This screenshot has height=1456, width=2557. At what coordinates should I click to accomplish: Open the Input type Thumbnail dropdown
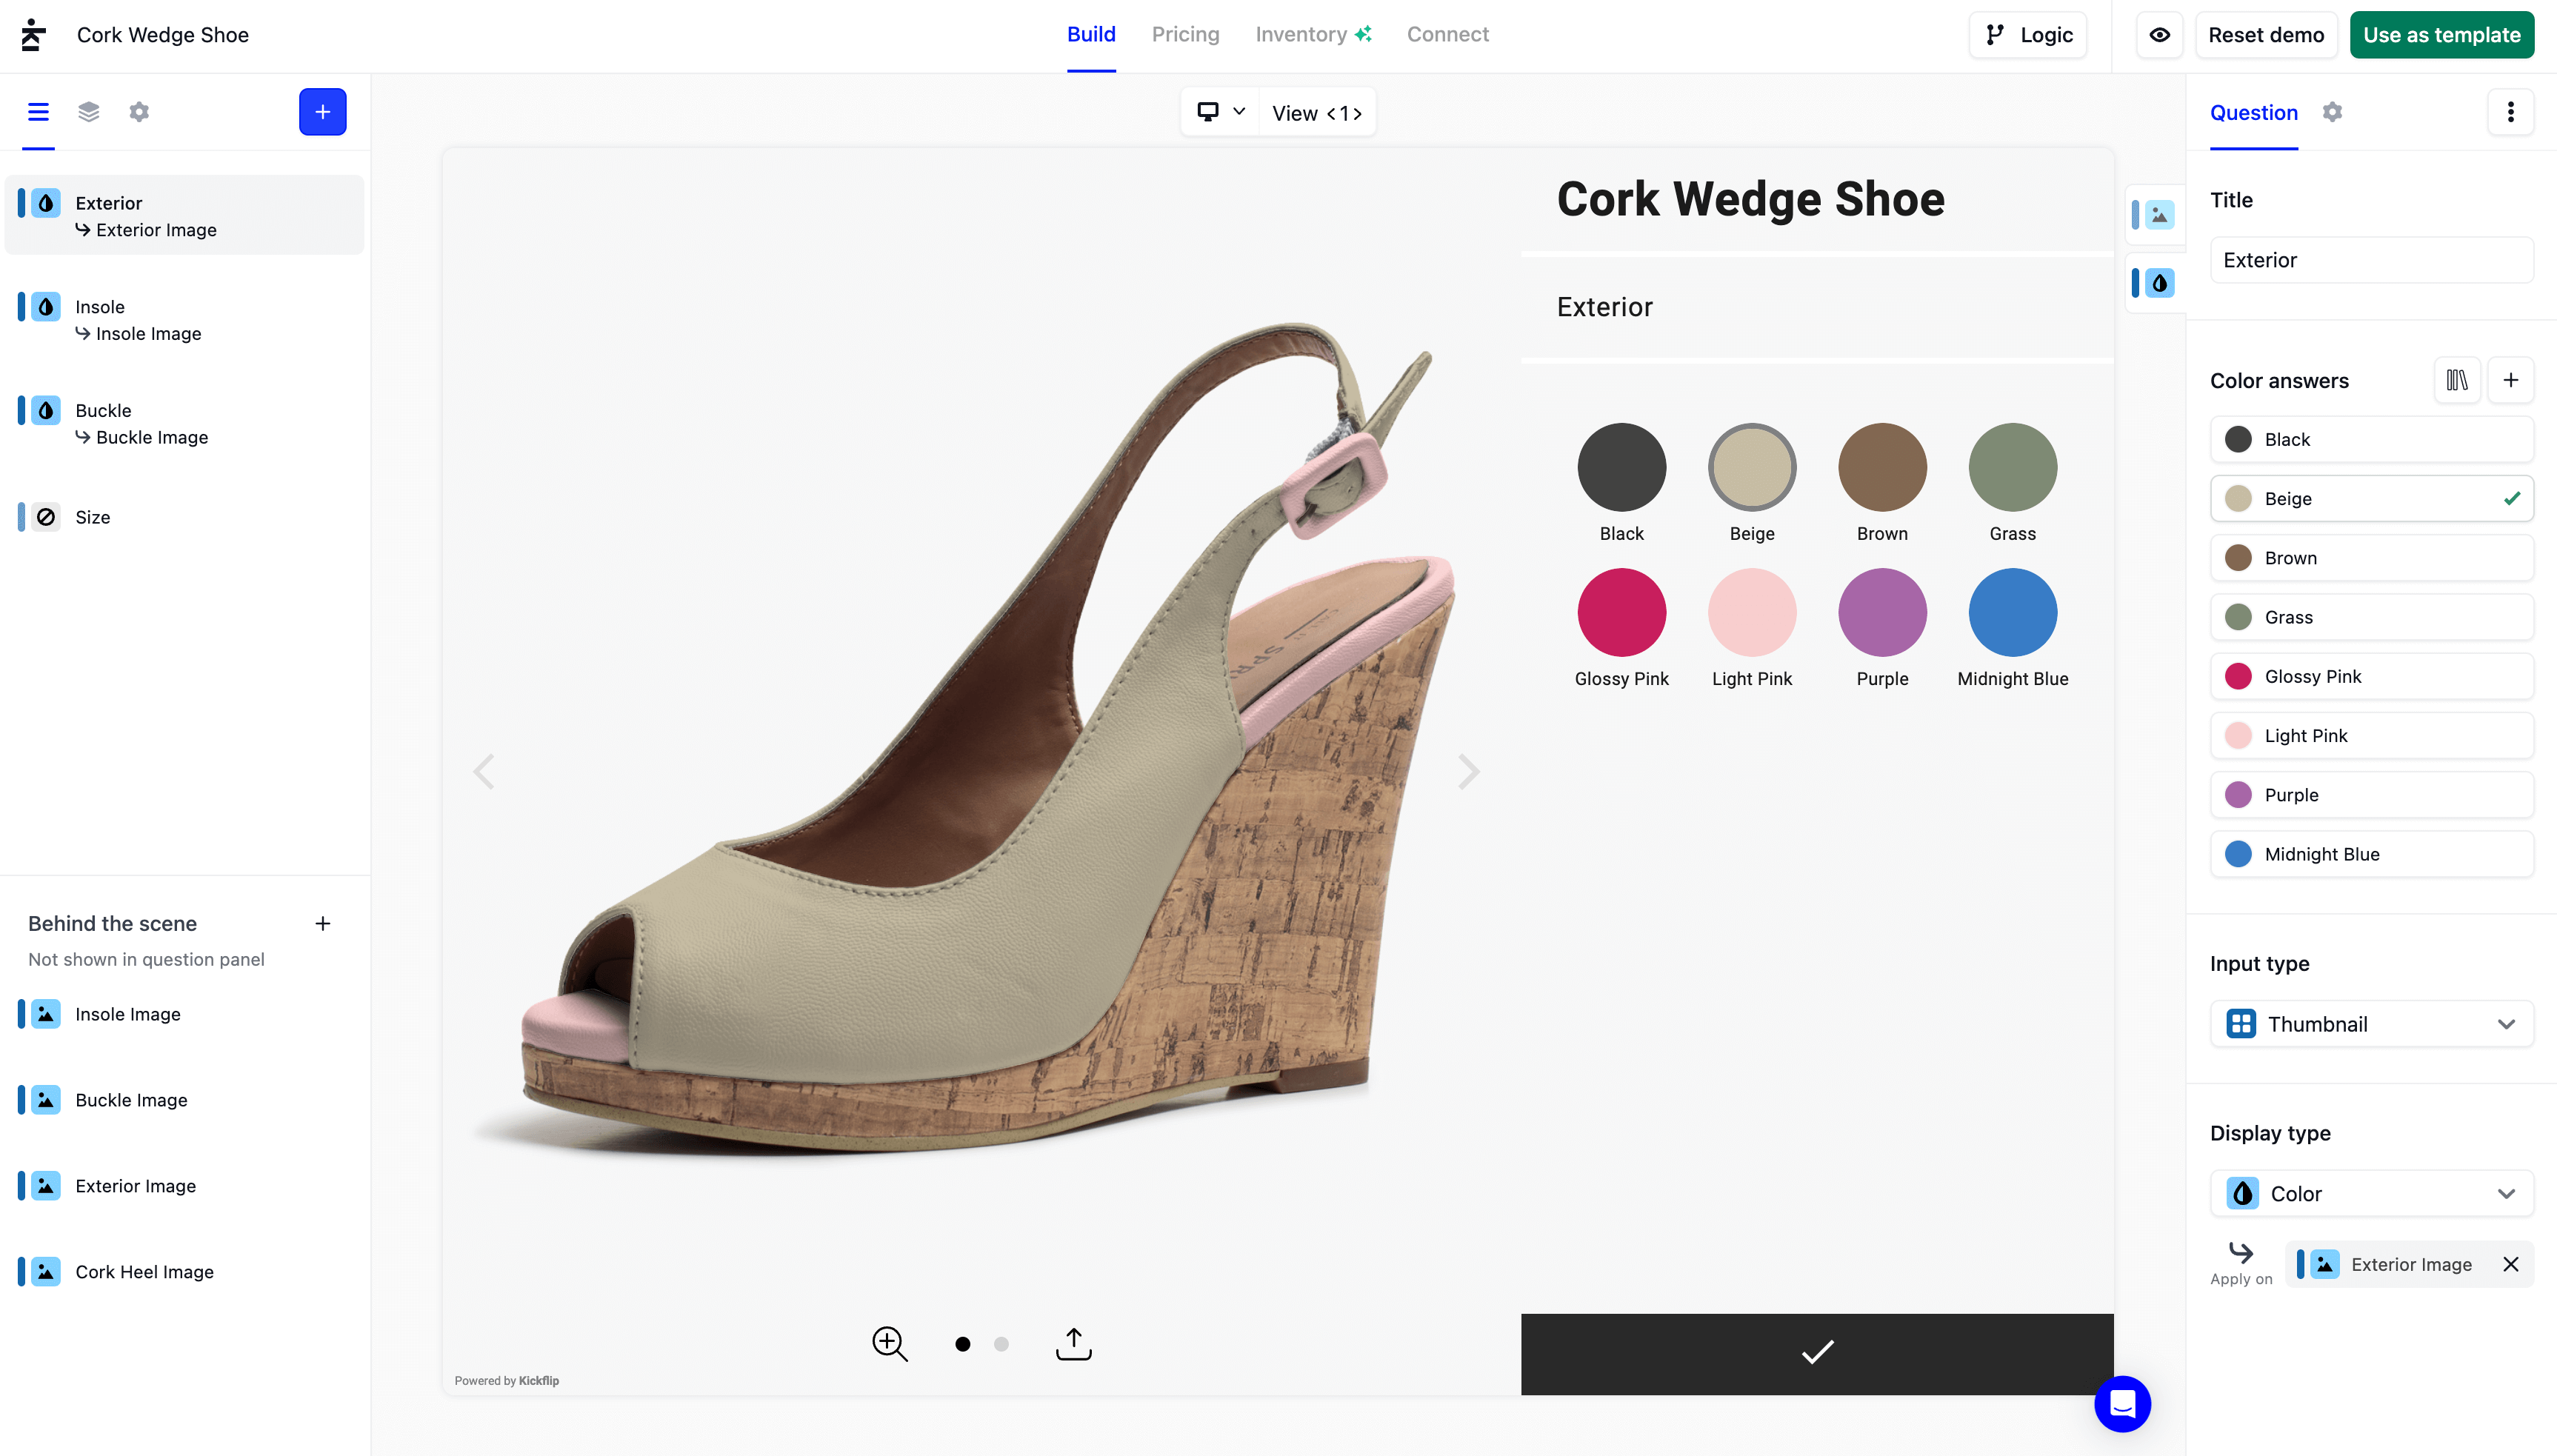tap(2370, 1024)
